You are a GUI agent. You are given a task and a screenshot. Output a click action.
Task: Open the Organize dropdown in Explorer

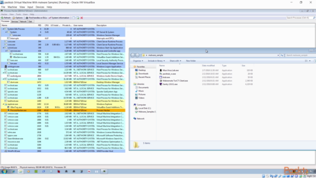(138, 61)
